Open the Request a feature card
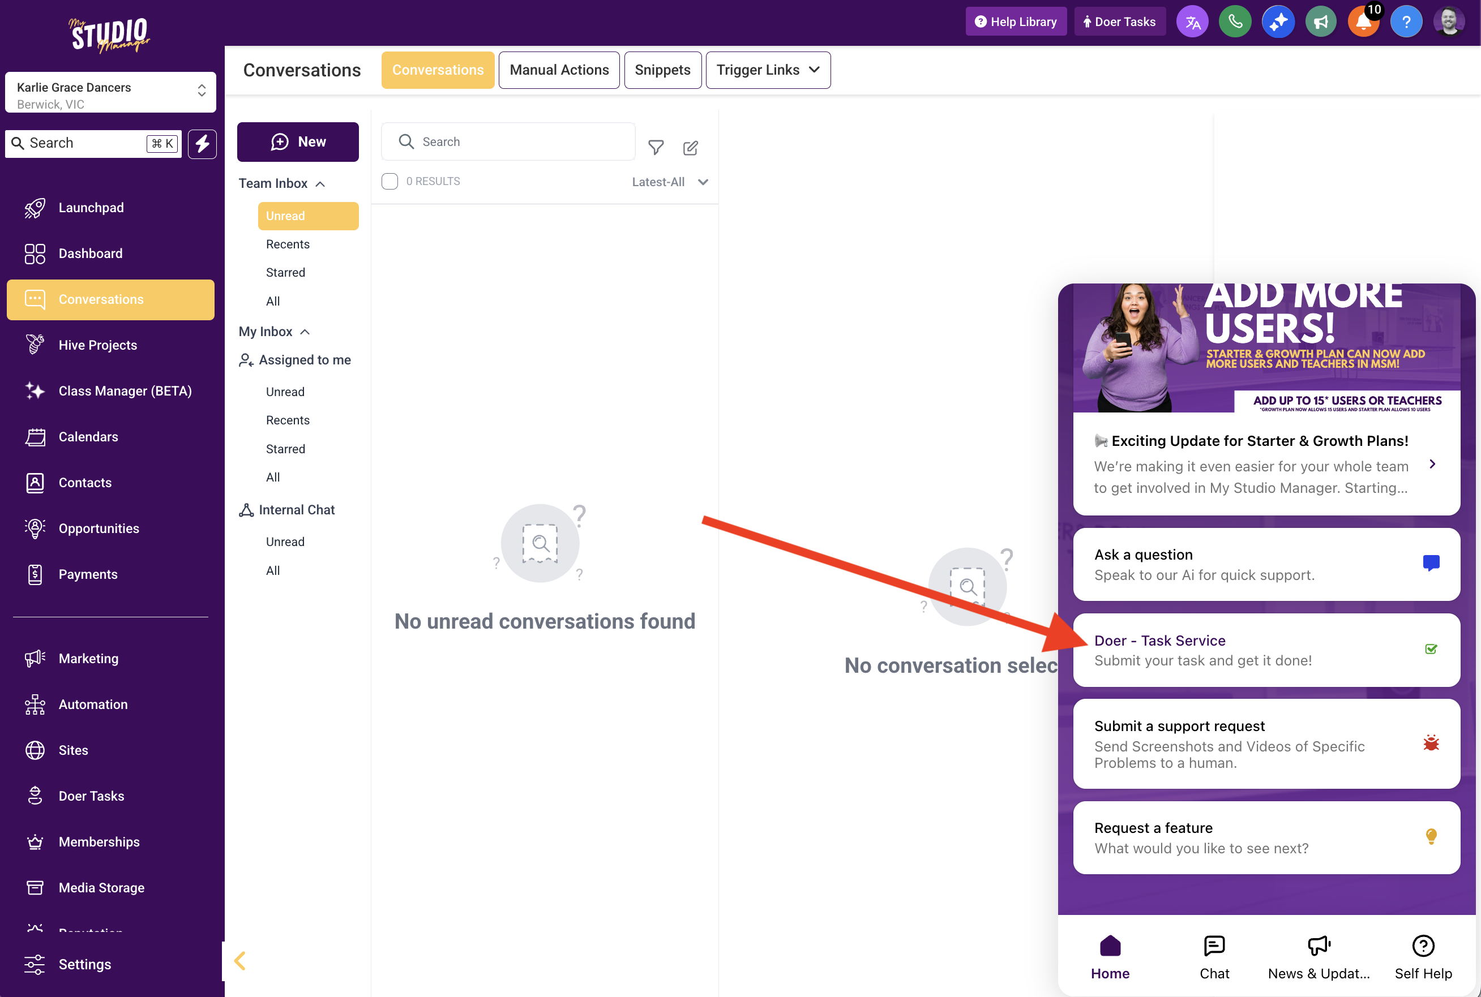Viewport: 1481px width, 997px height. pos(1266,837)
